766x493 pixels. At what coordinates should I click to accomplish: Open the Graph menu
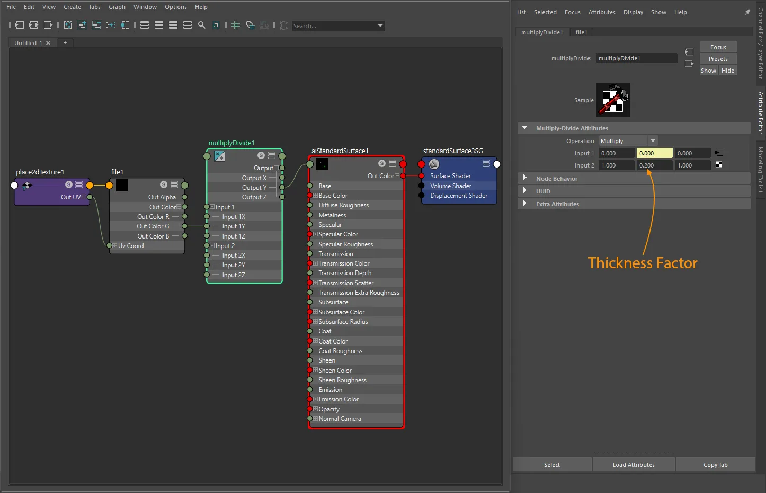pos(117,7)
